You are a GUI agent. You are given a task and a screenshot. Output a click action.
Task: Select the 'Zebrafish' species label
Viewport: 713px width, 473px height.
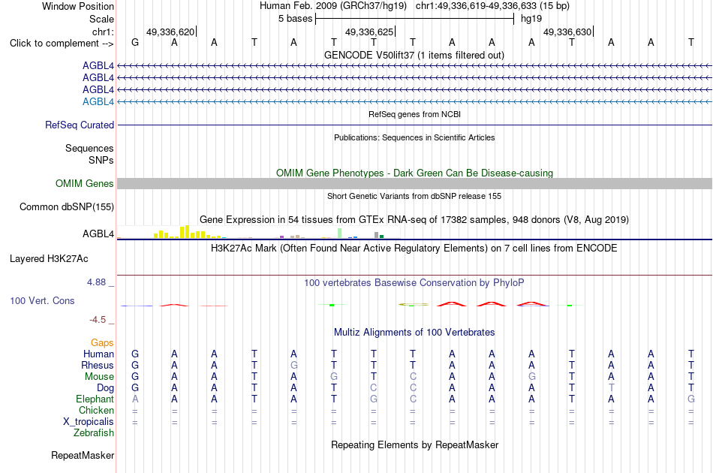pos(94,433)
